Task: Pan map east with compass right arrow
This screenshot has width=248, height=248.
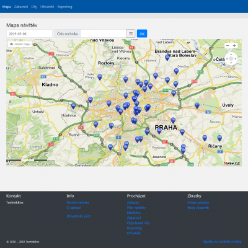Action: [236, 59]
